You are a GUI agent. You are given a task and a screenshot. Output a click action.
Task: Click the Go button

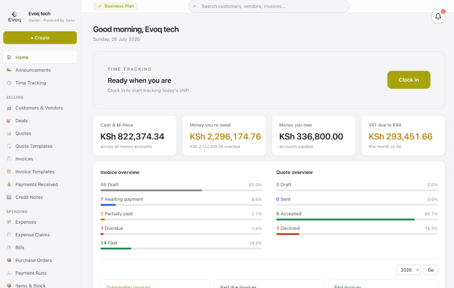(x=431, y=270)
